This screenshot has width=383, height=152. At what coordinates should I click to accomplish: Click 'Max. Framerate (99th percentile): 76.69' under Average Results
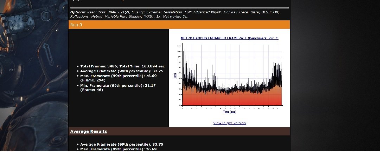pyautogui.click(x=119, y=149)
